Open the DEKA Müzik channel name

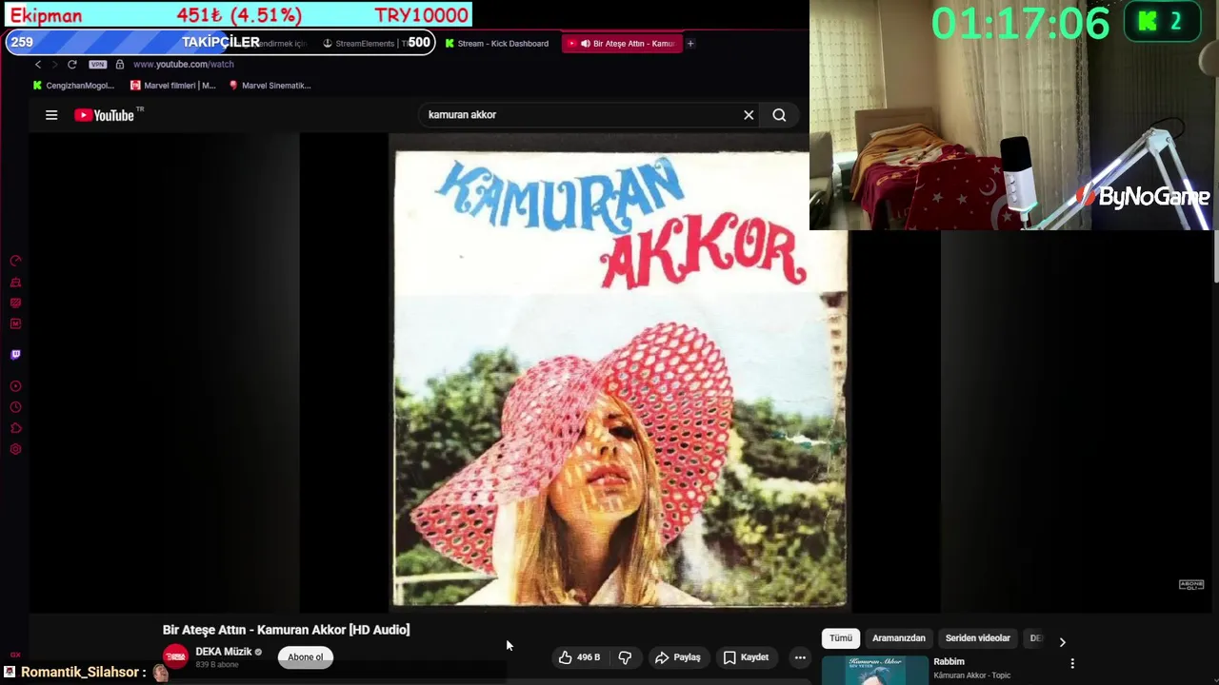pyautogui.click(x=223, y=652)
